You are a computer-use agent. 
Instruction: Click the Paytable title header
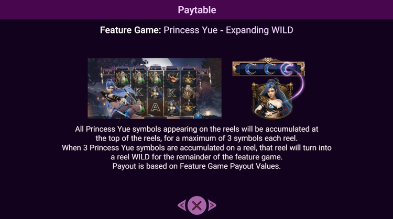click(196, 10)
